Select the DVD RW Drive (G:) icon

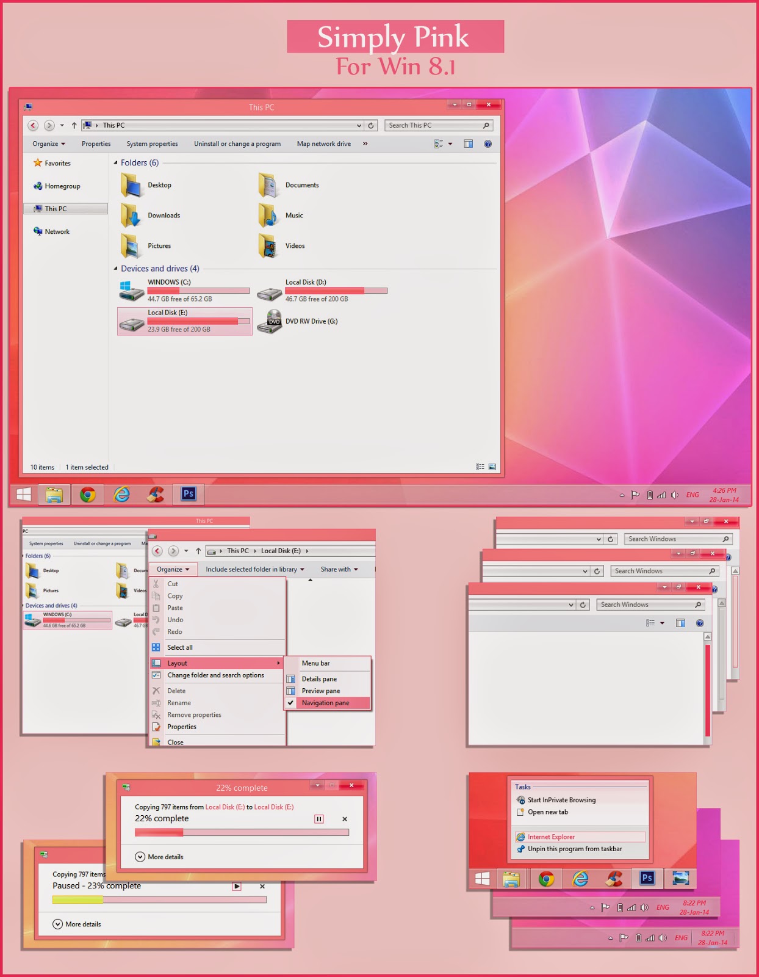269,321
